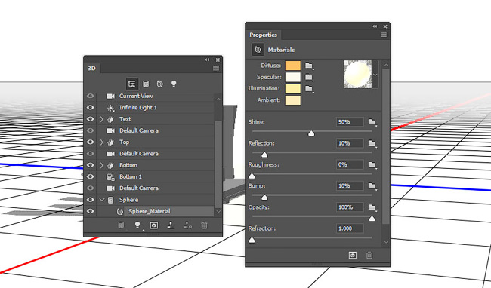Screen dimensions: 491x288
Task: Expand the Text mesh tree item
Action: pyautogui.click(x=101, y=119)
